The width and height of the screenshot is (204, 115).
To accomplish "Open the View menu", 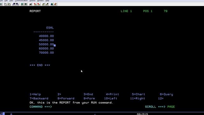I will point(11,1).
